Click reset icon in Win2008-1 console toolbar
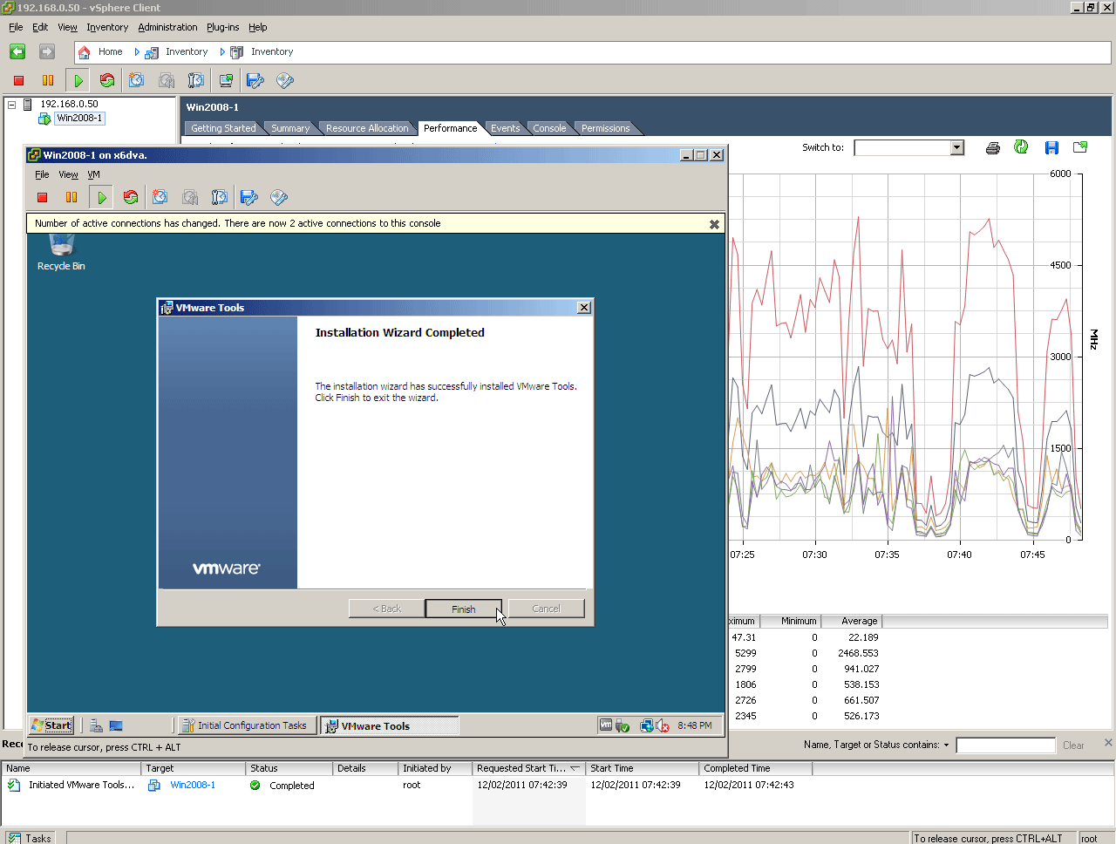This screenshot has width=1116, height=844. pyautogui.click(x=131, y=197)
